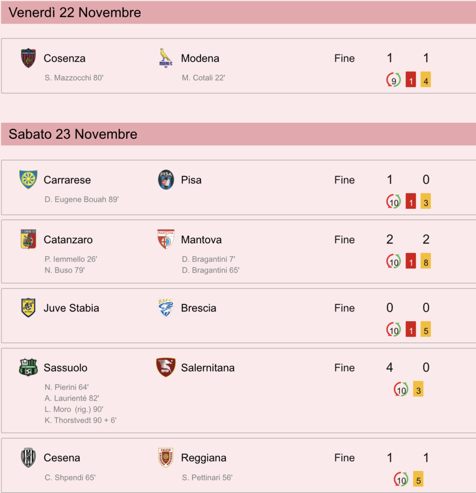Open the Carrarese club badge
The image size is (476, 493).
point(28,180)
